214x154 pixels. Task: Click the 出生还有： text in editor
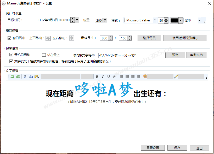(150, 94)
